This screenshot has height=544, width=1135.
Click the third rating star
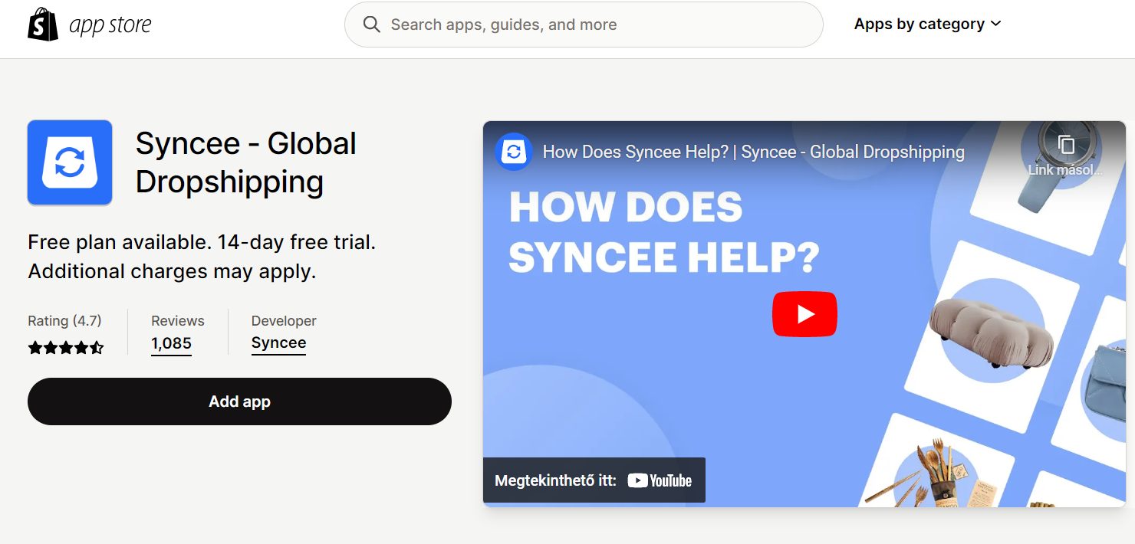[x=66, y=346]
